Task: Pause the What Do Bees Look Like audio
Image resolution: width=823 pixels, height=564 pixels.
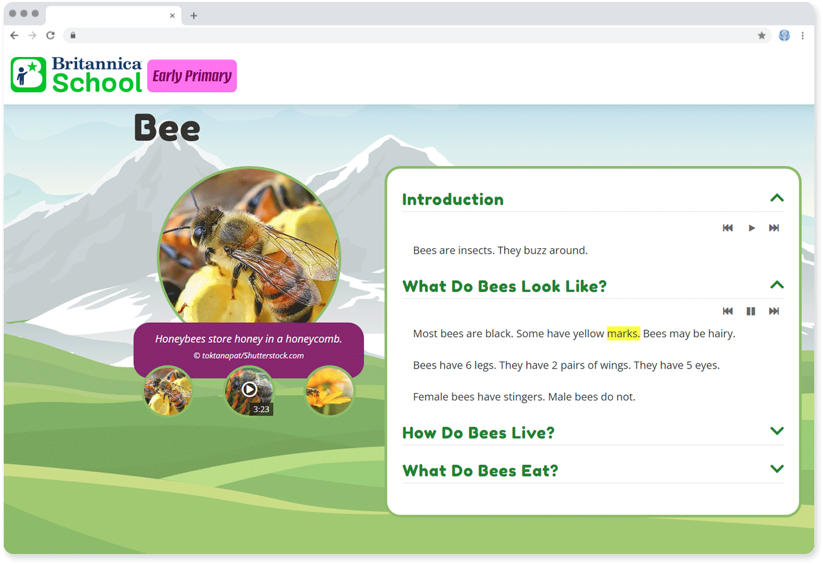Action: 751,311
